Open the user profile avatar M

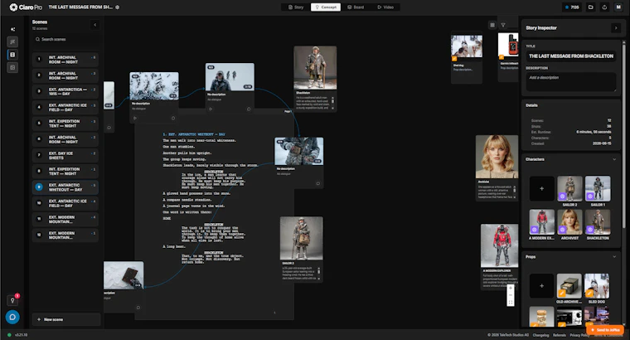pyautogui.click(x=618, y=7)
